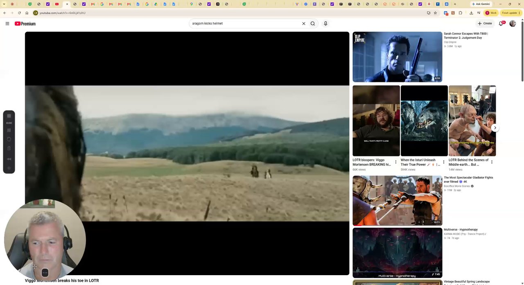Open the tab search dropdown arrow
The width and height of the screenshot is (524, 285).
tap(4, 4)
